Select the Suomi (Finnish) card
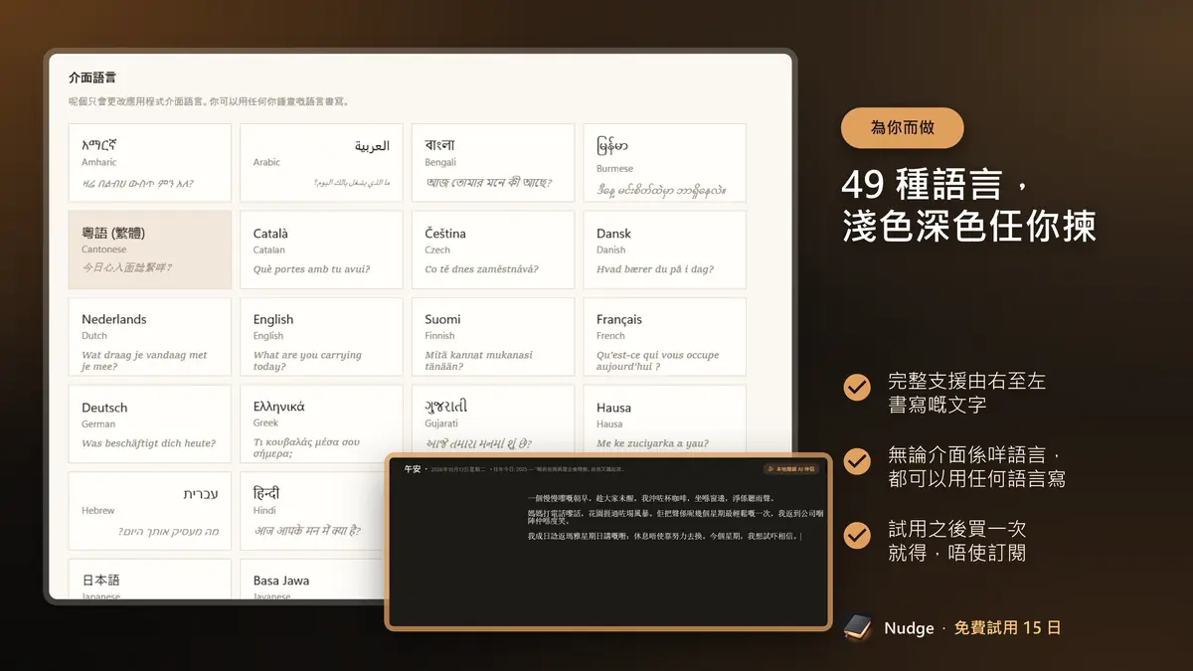This screenshot has height=671, width=1193. [493, 337]
